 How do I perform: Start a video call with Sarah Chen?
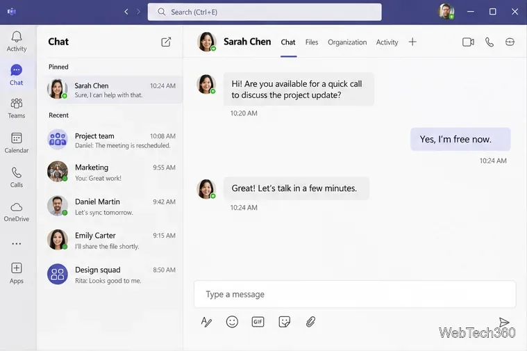point(468,42)
